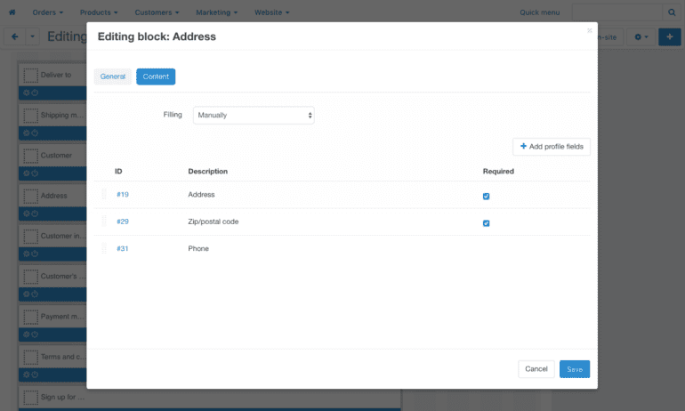Close the Editing block dialog with X

pos(589,31)
